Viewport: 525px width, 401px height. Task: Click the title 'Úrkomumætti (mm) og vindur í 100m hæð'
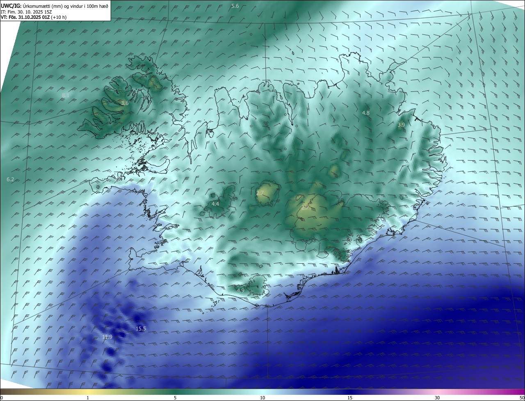(x=65, y=6)
